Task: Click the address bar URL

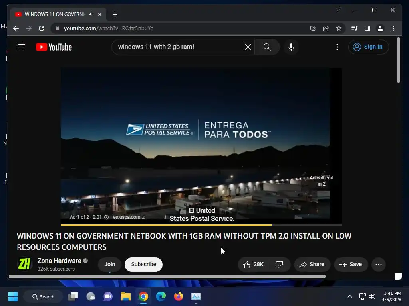Action: coord(109,28)
